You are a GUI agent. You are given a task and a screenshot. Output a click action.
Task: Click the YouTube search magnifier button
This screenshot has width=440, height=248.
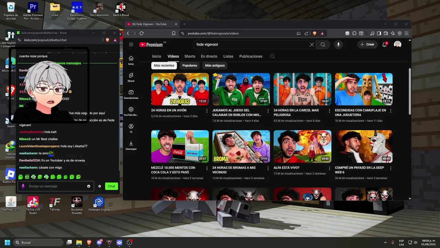coord(323,44)
